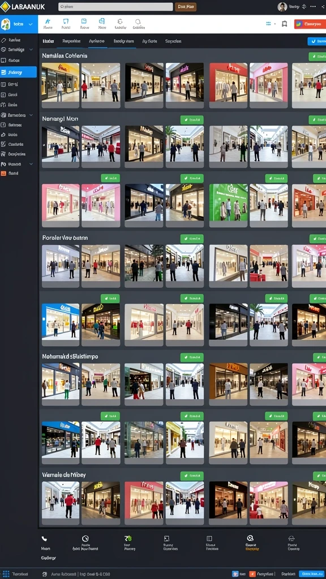The width and height of the screenshot is (326, 579).
Task: Toggle the green check badge beside 'Nohumakd sBluistimpo'
Action: point(192,357)
